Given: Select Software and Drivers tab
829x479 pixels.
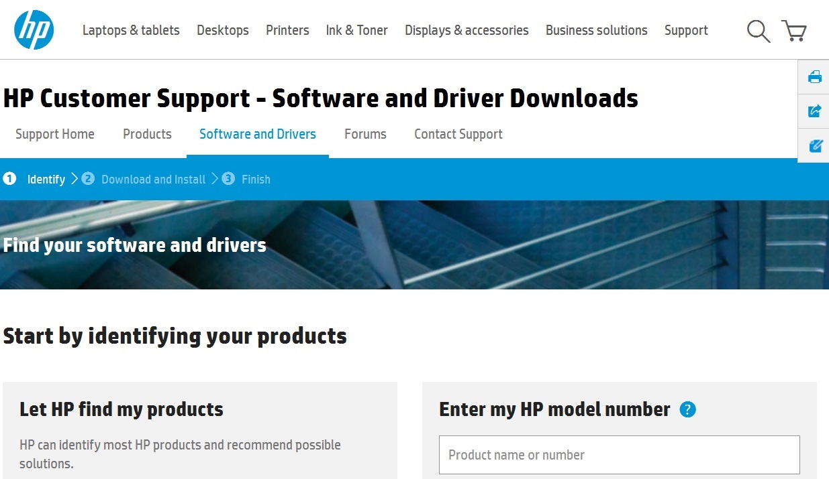Looking at the screenshot, I should (x=258, y=134).
